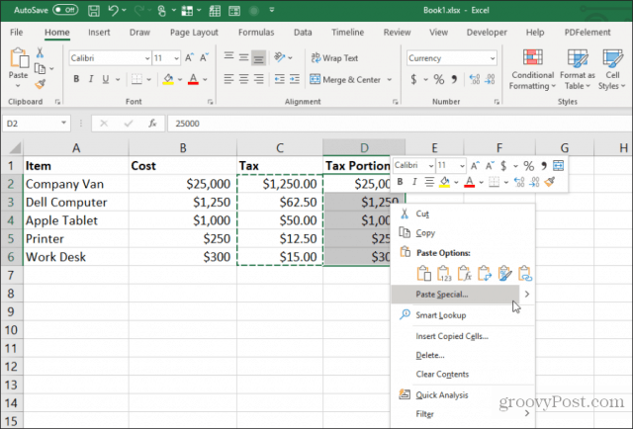Image resolution: width=633 pixels, height=429 pixels.
Task: Click the ribbon Orientation icon
Action: click(279, 57)
